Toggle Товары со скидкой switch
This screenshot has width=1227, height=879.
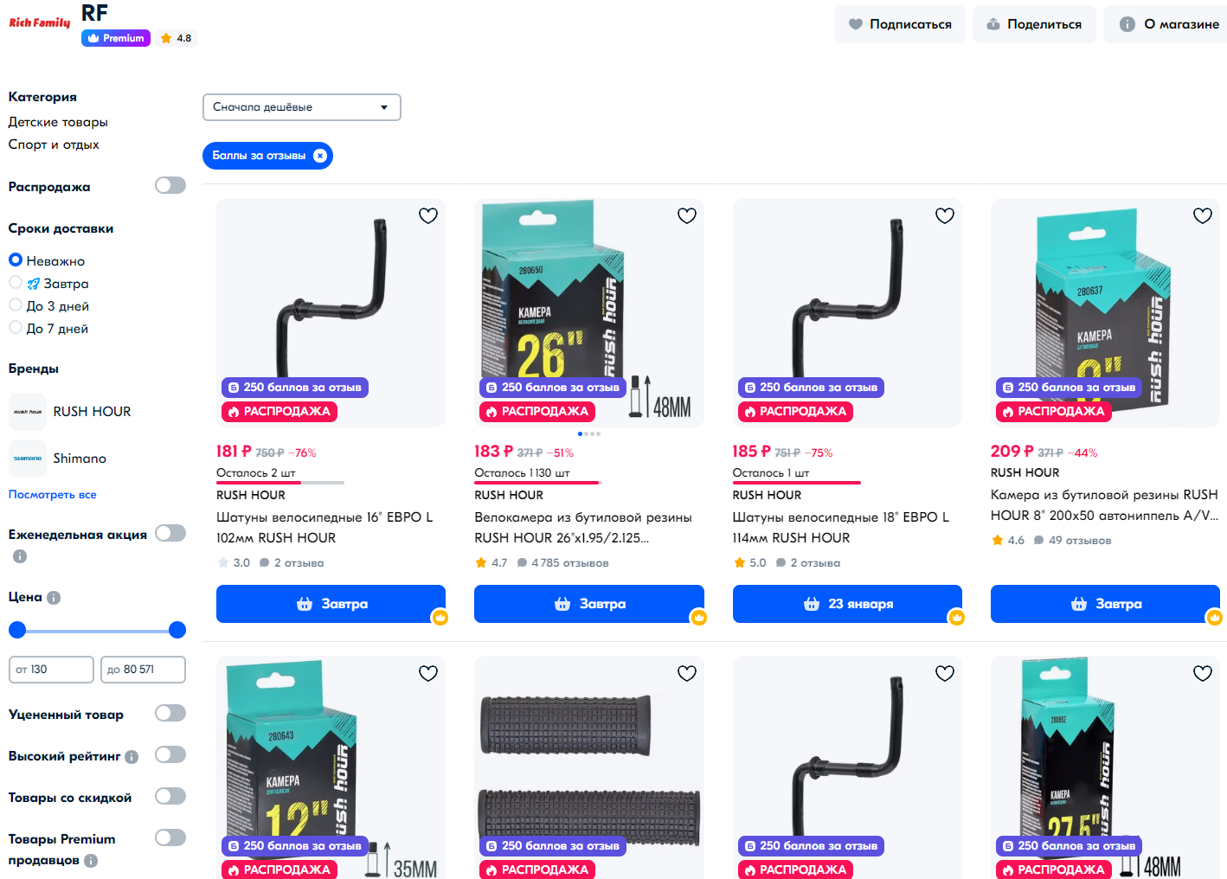(170, 796)
